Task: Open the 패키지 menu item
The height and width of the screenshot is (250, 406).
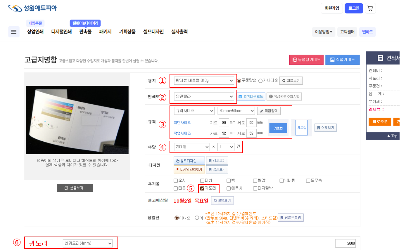Action: click(x=105, y=32)
